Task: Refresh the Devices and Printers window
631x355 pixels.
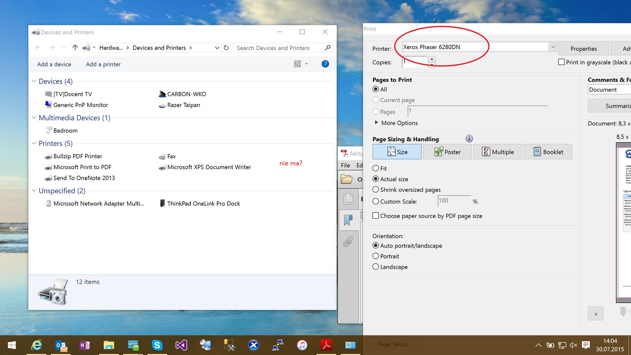Action: click(x=226, y=48)
